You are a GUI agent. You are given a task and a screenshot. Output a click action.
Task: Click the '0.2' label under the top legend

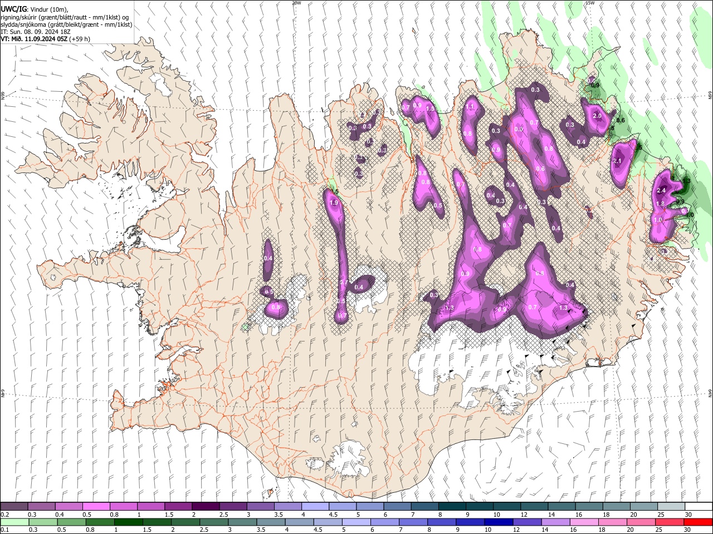click(4, 515)
